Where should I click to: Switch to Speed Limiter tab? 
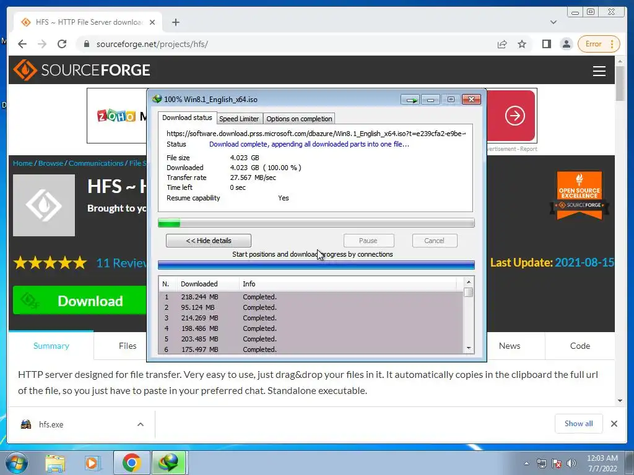click(x=239, y=119)
